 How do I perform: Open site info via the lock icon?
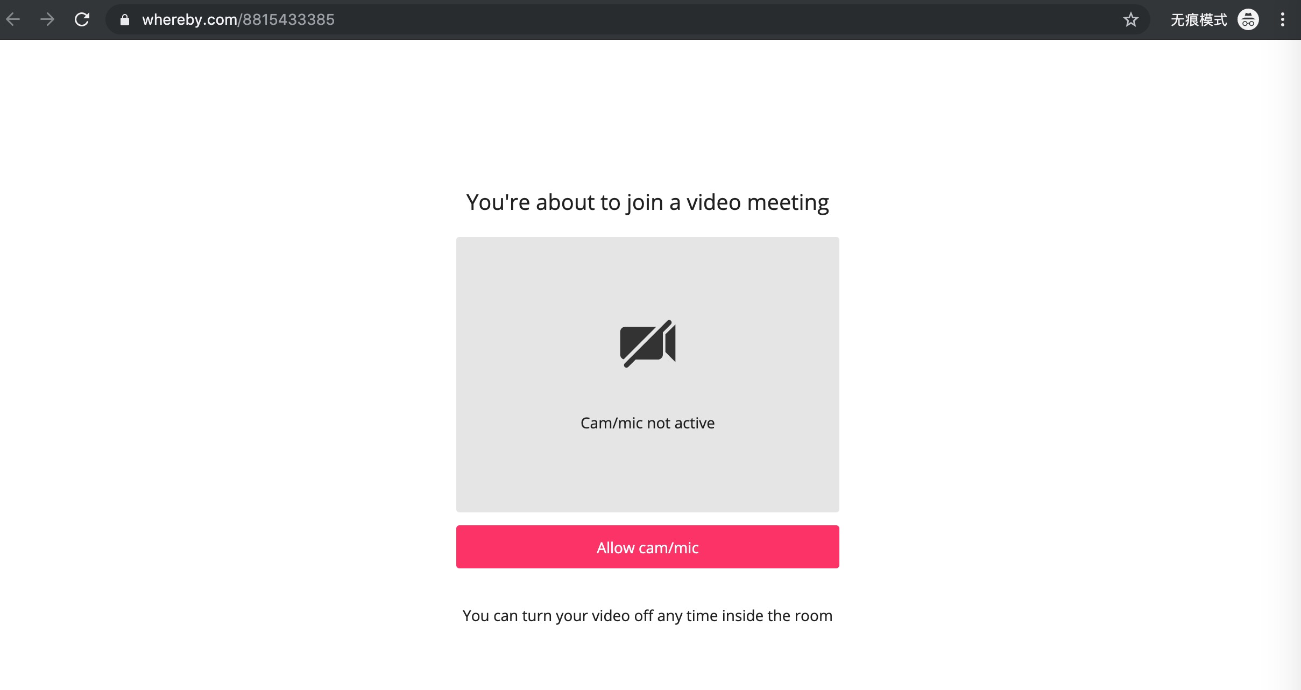pos(125,20)
